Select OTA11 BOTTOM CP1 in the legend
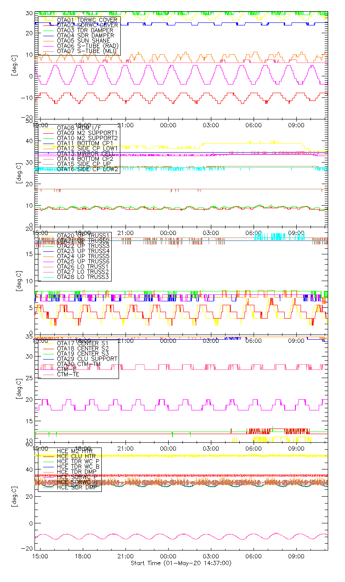The image size is (345, 582). click(x=85, y=143)
